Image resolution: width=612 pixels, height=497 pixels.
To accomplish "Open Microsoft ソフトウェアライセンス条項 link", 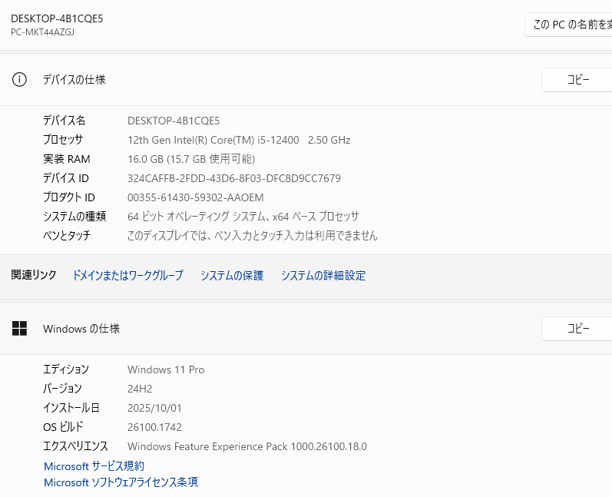I will pyautogui.click(x=121, y=482).
